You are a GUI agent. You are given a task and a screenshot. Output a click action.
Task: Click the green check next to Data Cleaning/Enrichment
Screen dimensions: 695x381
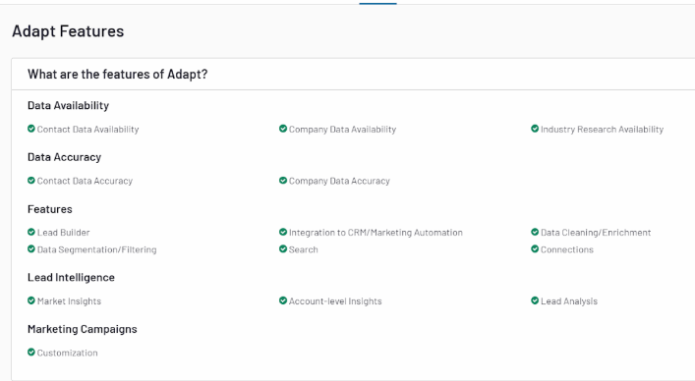535,232
